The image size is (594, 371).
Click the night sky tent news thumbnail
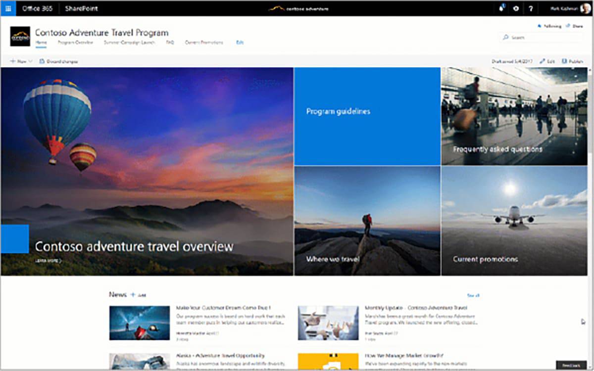tap(140, 323)
